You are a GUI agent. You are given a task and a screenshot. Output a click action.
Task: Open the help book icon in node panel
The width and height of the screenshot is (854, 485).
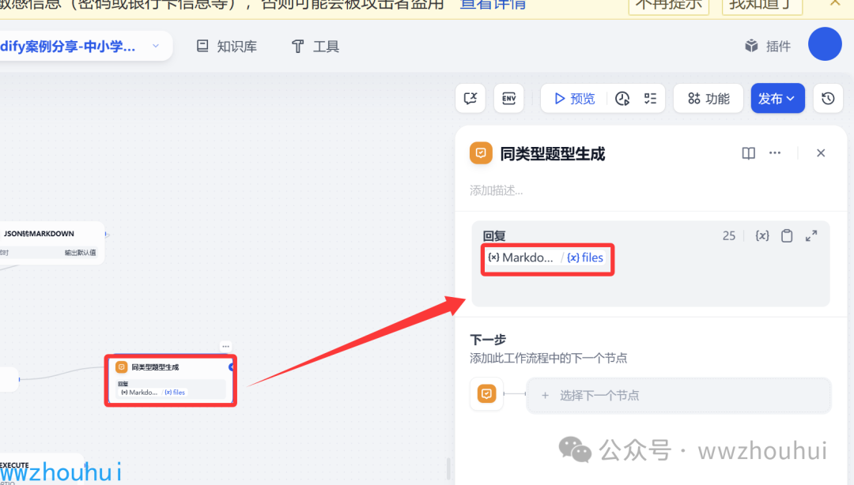click(x=748, y=153)
